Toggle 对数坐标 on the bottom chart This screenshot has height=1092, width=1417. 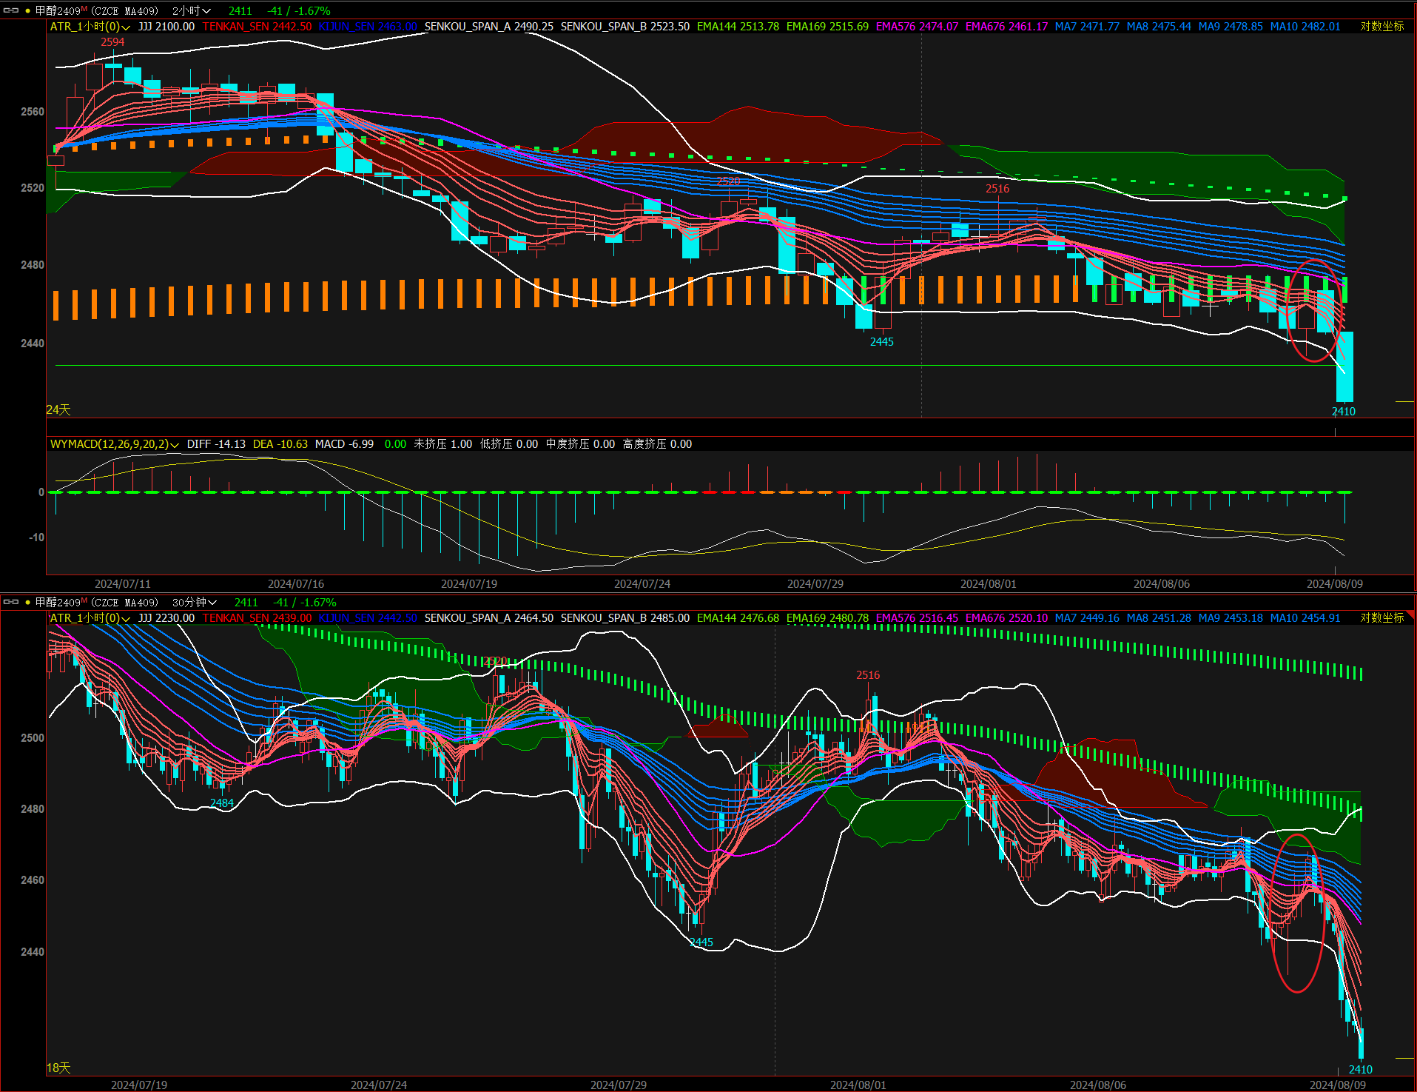tap(1381, 617)
